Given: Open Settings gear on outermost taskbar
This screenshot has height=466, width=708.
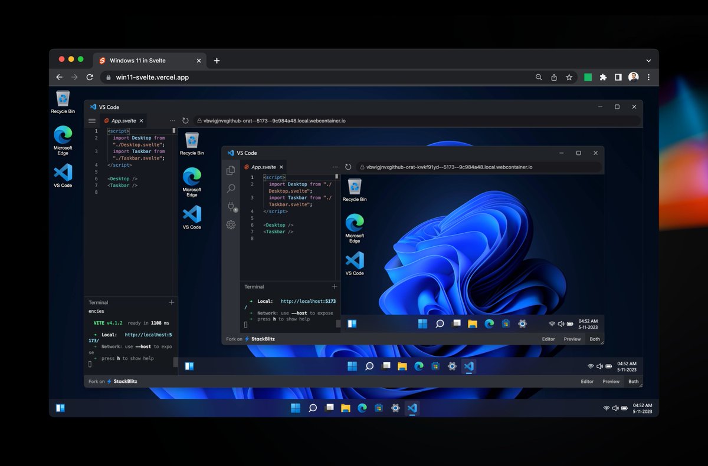Looking at the screenshot, I should point(395,408).
